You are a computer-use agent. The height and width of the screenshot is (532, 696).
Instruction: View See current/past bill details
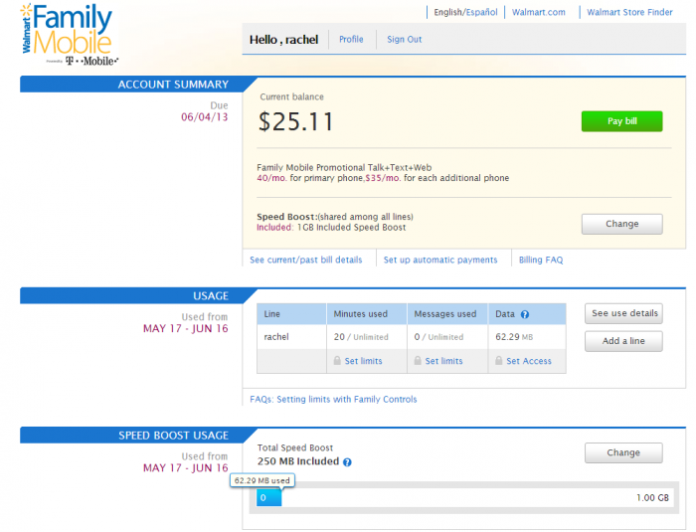tap(305, 260)
